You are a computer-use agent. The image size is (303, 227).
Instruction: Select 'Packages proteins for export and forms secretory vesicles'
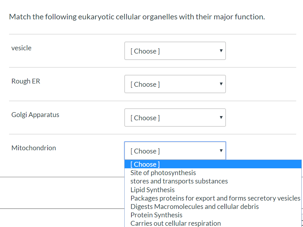(215, 198)
